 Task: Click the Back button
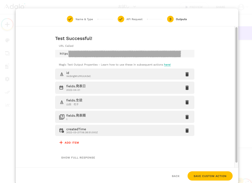176,176
